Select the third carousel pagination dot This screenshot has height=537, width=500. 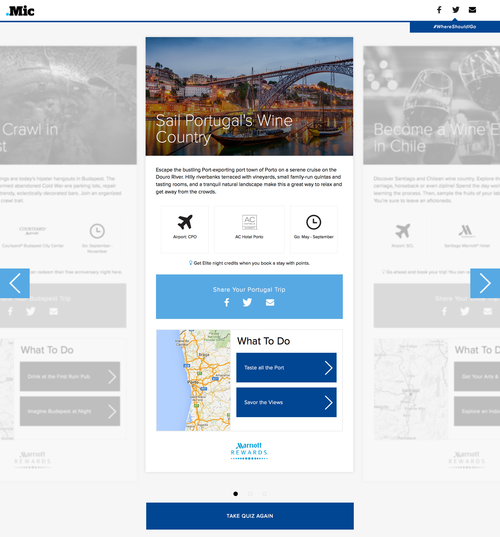(264, 494)
